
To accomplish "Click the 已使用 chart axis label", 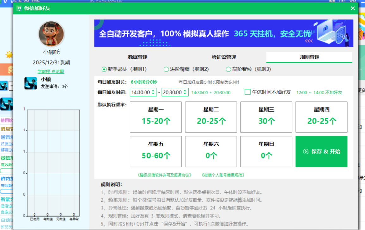I will click(x=35, y=219).
